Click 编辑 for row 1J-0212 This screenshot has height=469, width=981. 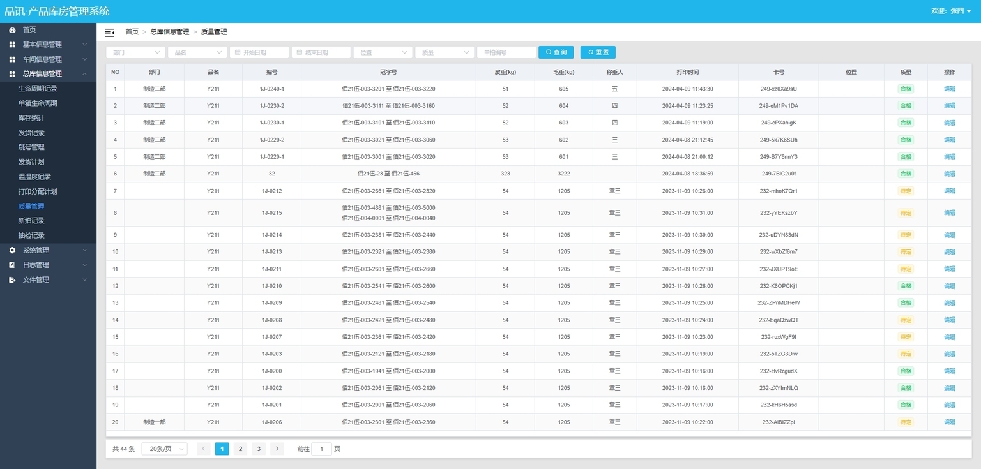pos(950,191)
